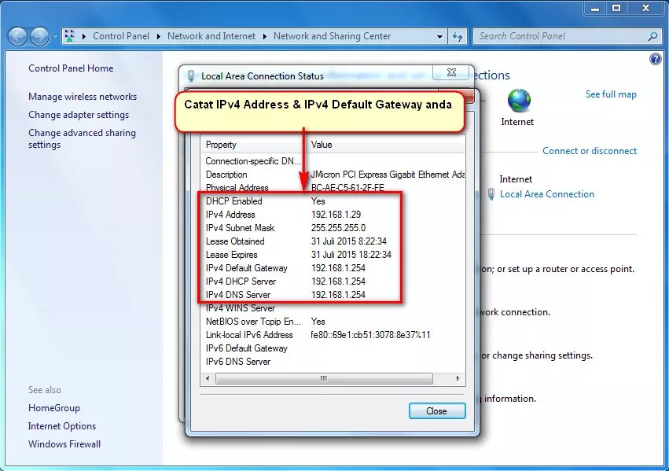The height and width of the screenshot is (471, 669).
Task: Select Lease Expires value 31 Juli 2015 18:22:34
Action: tap(351, 255)
